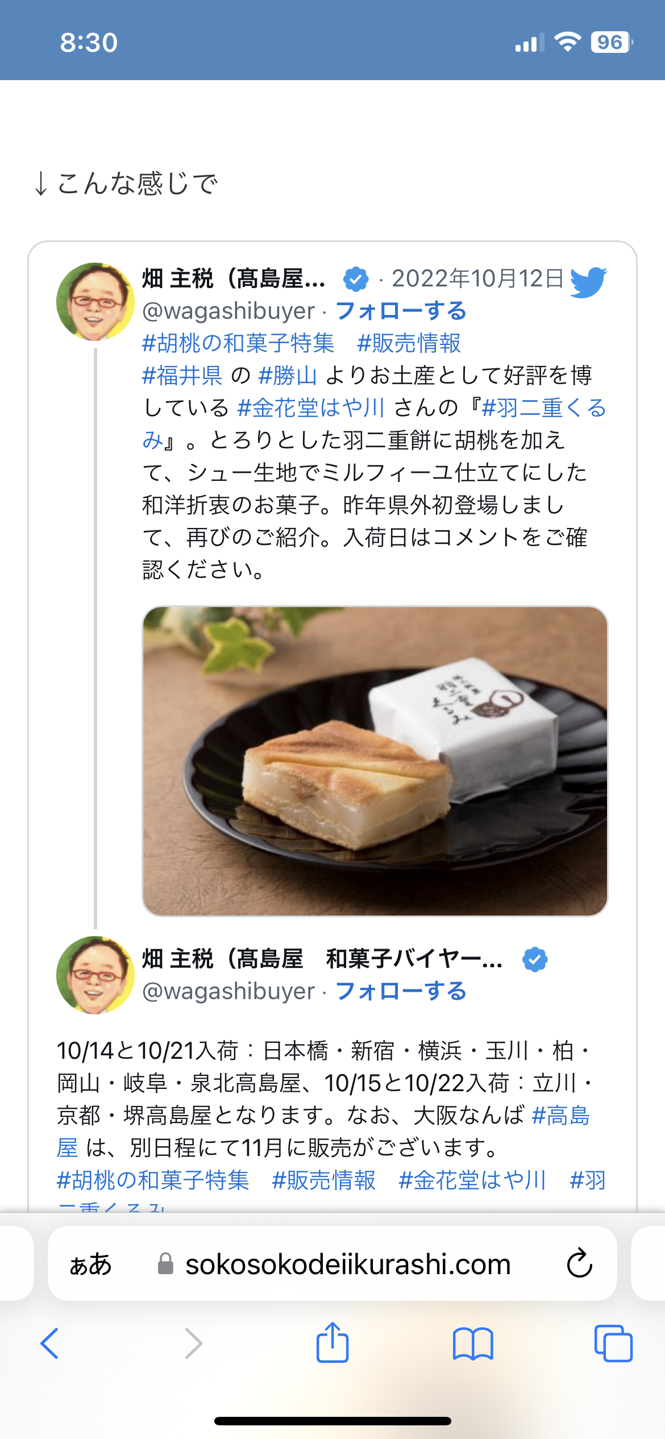Tap the first フォローする link

[401, 311]
